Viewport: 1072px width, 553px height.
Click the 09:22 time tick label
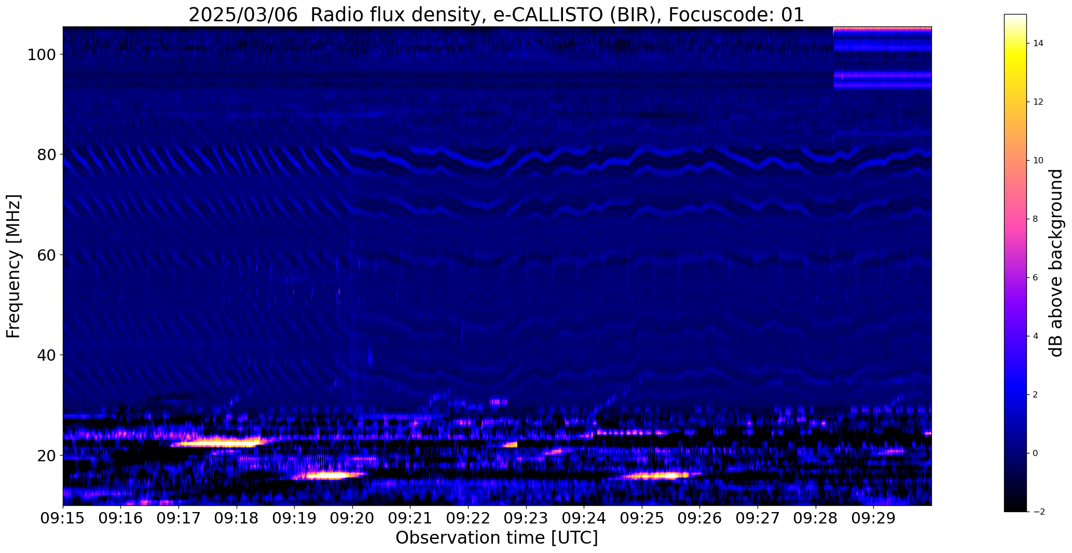[x=468, y=518]
